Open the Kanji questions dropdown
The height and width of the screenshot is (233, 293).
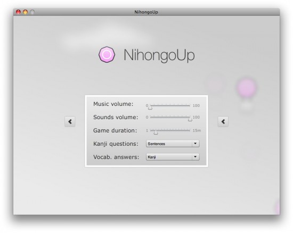[173, 144]
